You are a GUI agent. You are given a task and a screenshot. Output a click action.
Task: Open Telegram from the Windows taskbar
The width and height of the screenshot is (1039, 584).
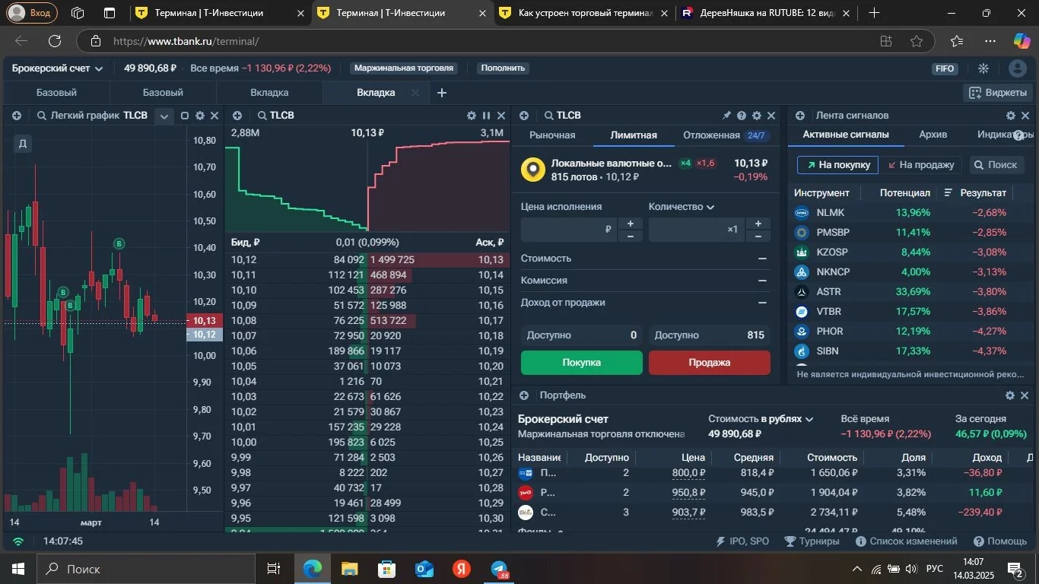(499, 569)
